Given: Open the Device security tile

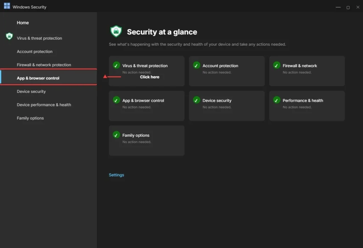Looking at the screenshot, I should (227, 106).
